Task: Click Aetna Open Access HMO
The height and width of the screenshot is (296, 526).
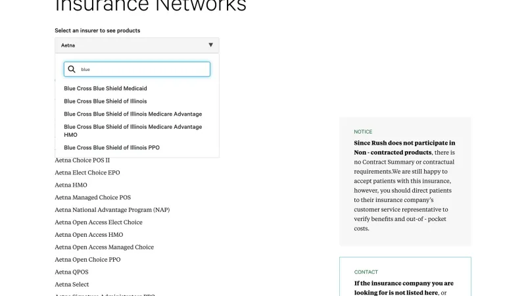Action: click(x=89, y=235)
